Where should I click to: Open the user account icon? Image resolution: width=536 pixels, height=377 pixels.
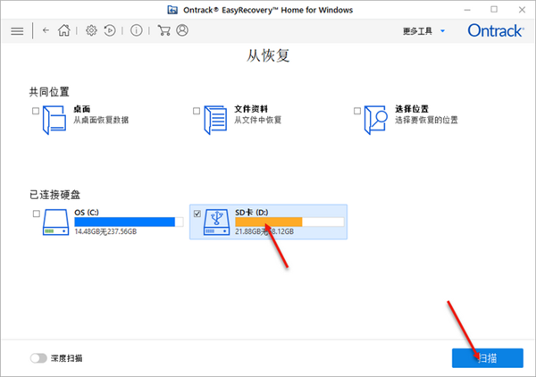[182, 30]
